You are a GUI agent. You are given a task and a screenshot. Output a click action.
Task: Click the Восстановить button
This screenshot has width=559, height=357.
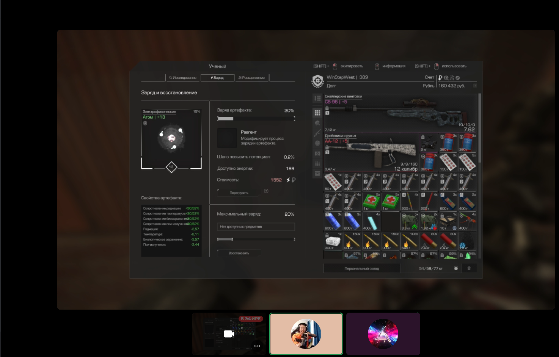[239, 253]
